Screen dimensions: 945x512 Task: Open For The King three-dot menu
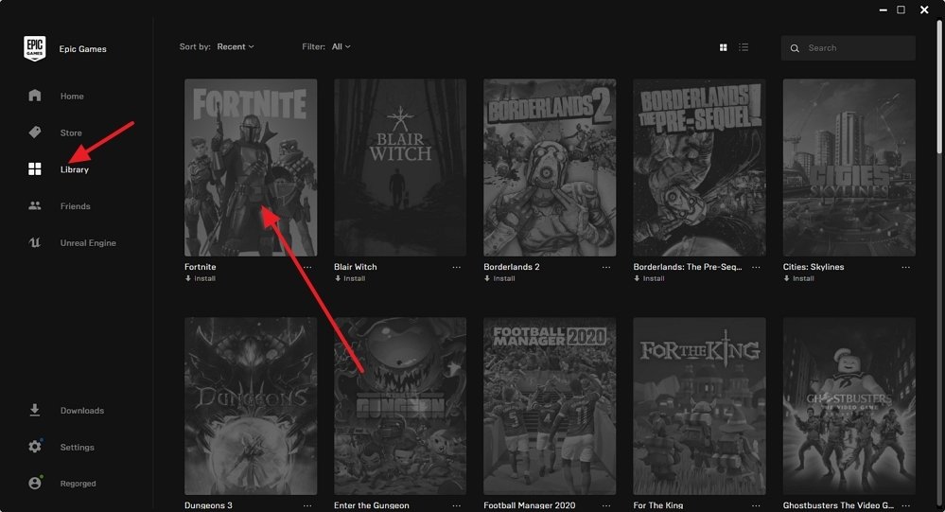(x=756, y=505)
